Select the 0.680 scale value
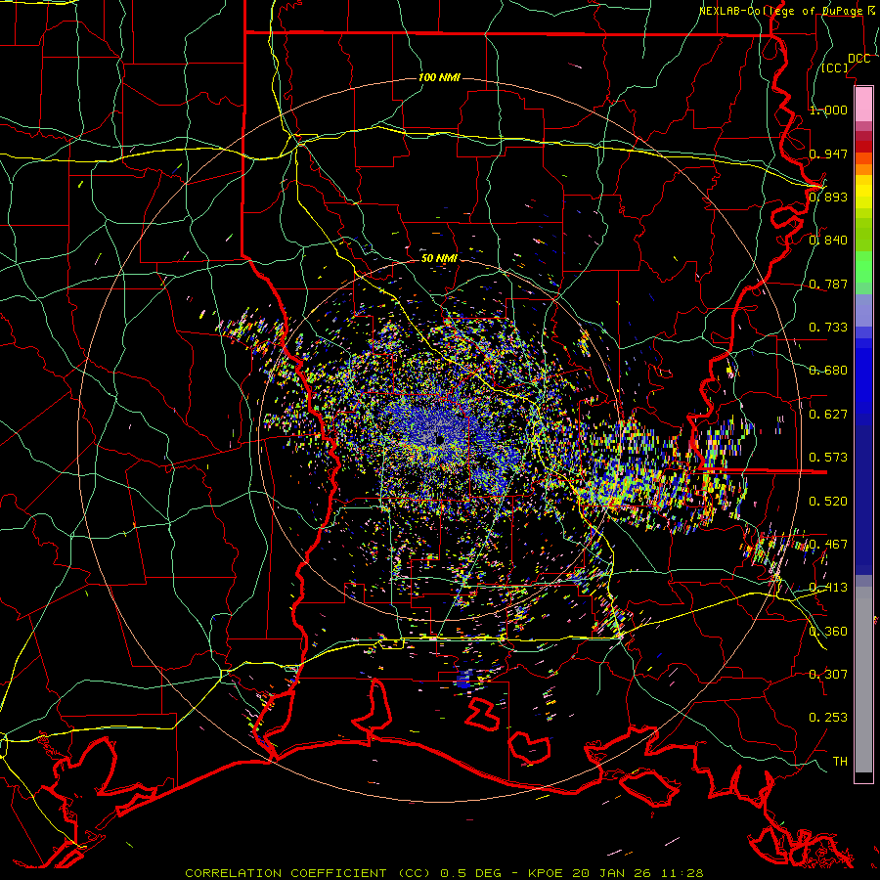The image size is (880, 880). (828, 371)
